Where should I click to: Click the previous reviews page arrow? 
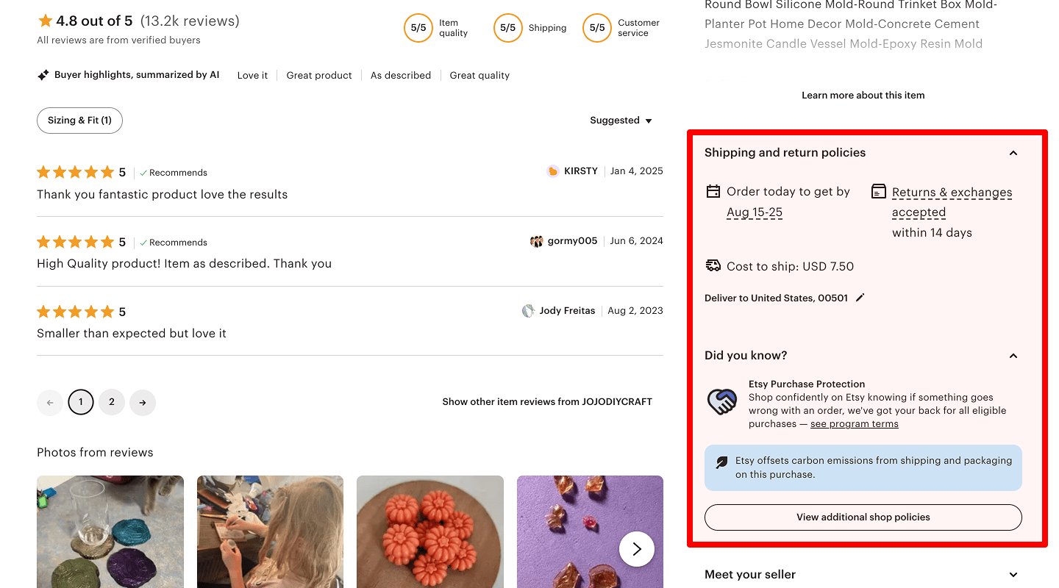(50, 402)
